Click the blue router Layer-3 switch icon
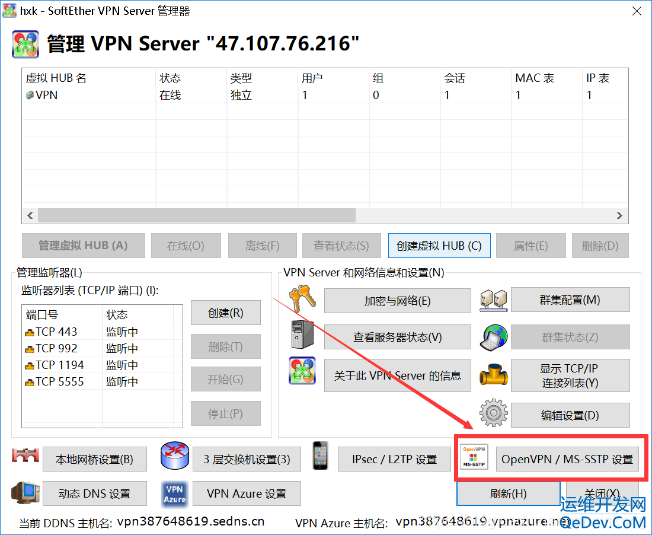Image resolution: width=652 pixels, height=535 pixels. (175, 458)
